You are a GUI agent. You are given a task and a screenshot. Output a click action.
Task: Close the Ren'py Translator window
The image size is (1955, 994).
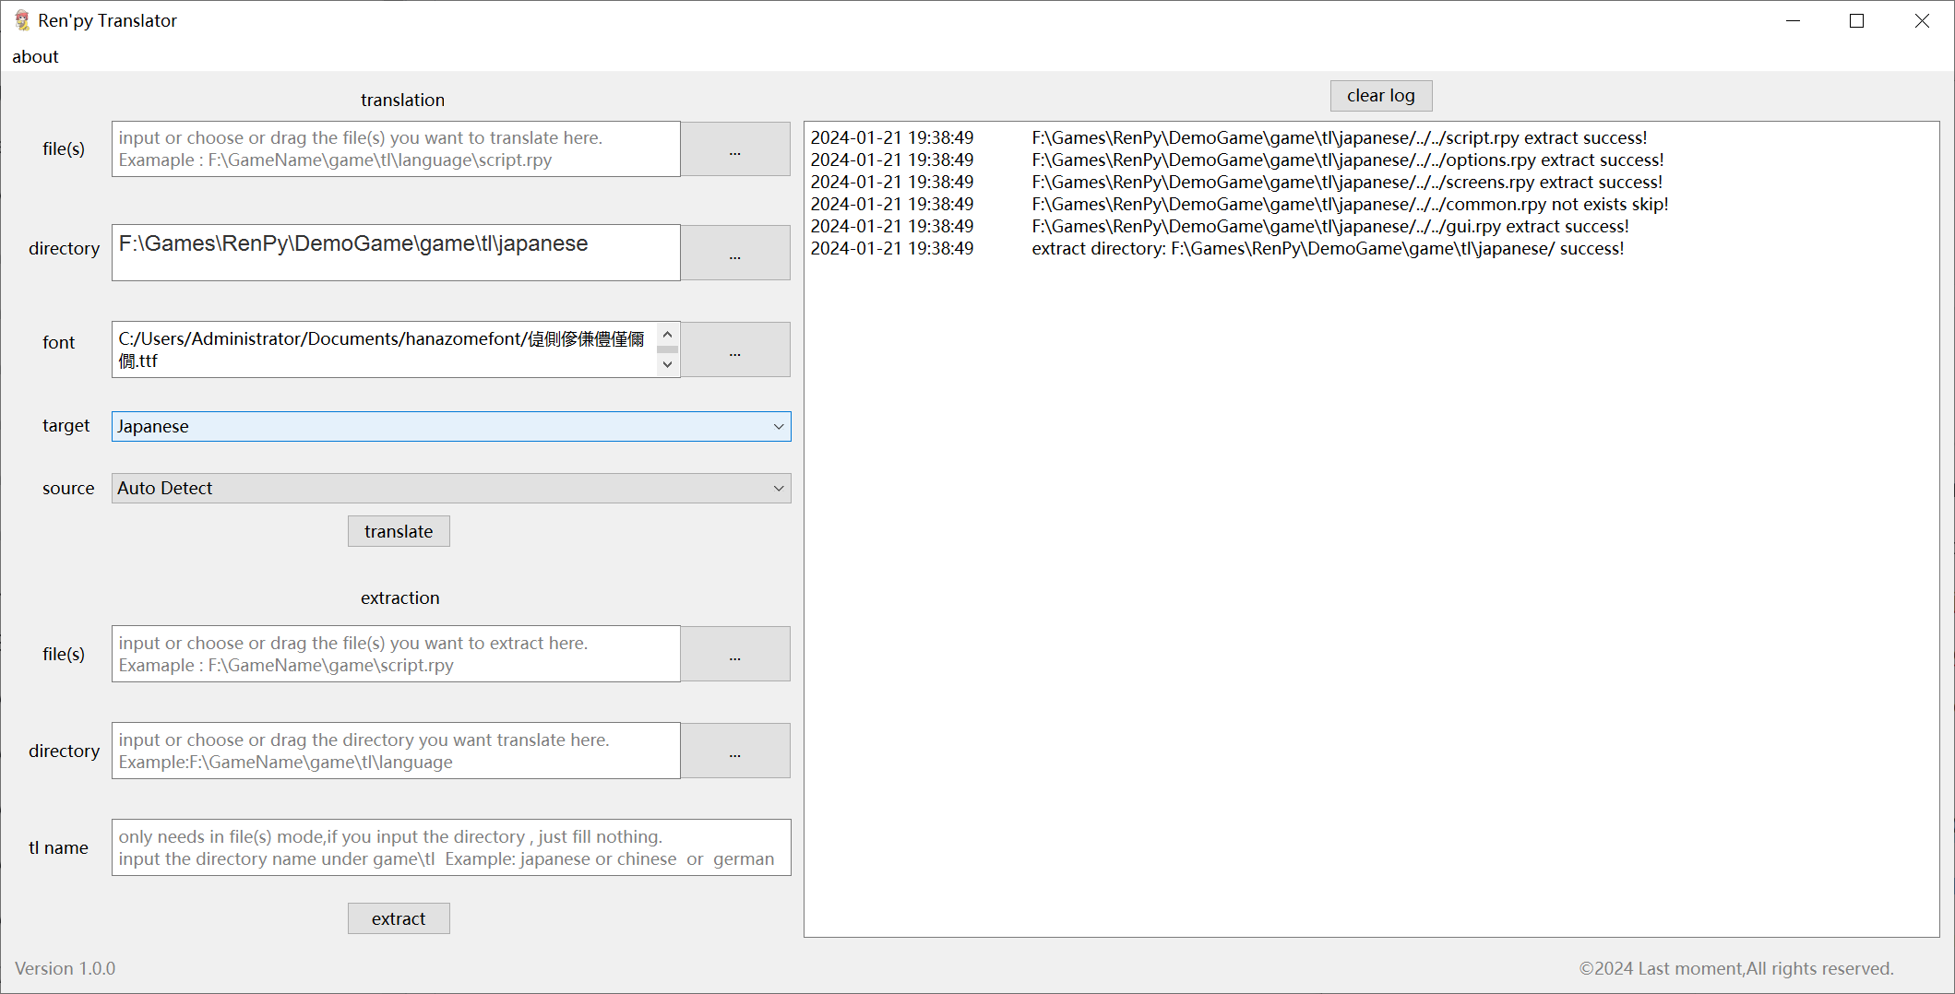[x=1922, y=20]
